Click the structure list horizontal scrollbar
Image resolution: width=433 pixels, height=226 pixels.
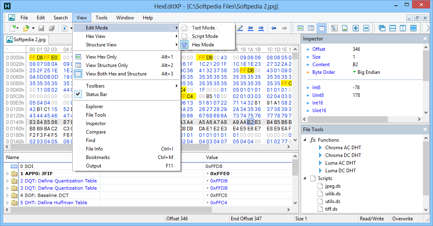pyautogui.click(x=111, y=210)
